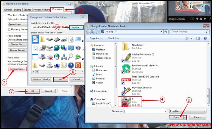The height and width of the screenshot is (129, 212).
Task: Click the file dialog Forward navigation button
Action: (95, 32)
